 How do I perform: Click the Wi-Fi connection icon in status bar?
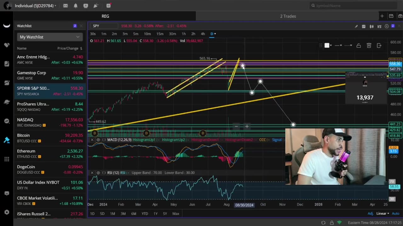click(x=339, y=223)
